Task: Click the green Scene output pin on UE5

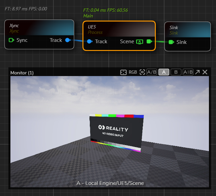Action: click(x=149, y=42)
